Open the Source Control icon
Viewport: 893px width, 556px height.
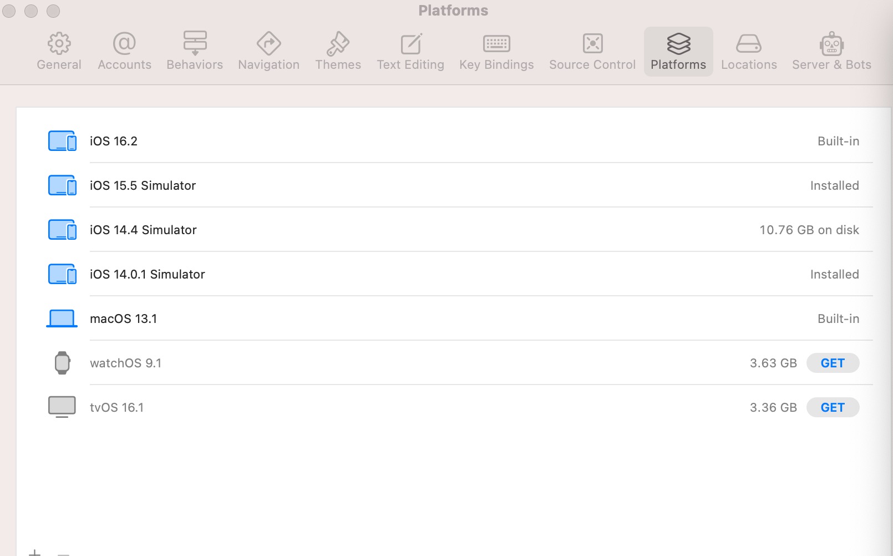coord(592,43)
